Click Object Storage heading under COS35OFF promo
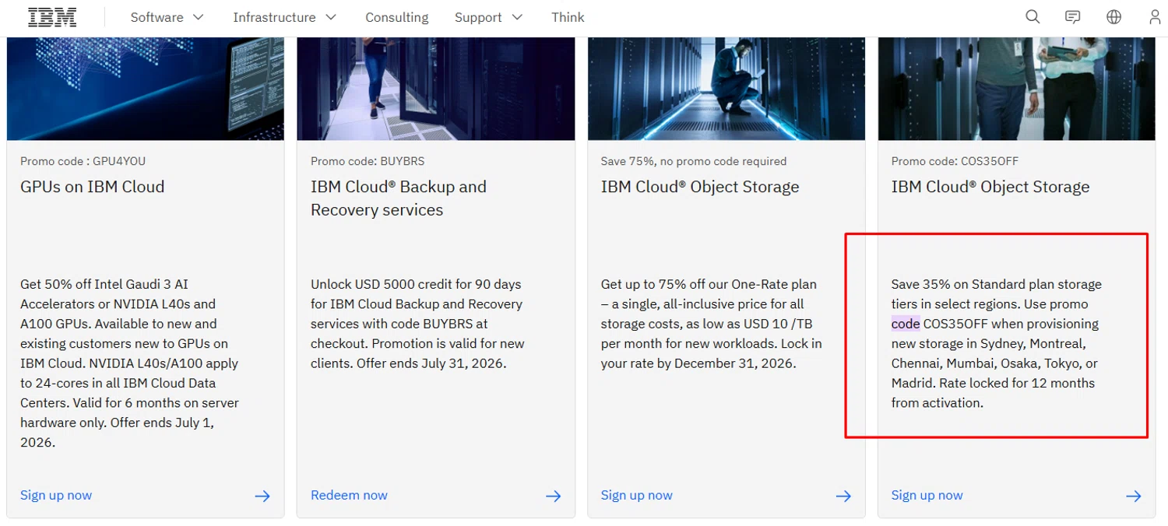This screenshot has height=526, width=1168. tap(990, 187)
